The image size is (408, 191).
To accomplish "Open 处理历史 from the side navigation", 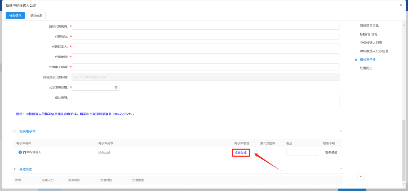I will [x=366, y=68].
